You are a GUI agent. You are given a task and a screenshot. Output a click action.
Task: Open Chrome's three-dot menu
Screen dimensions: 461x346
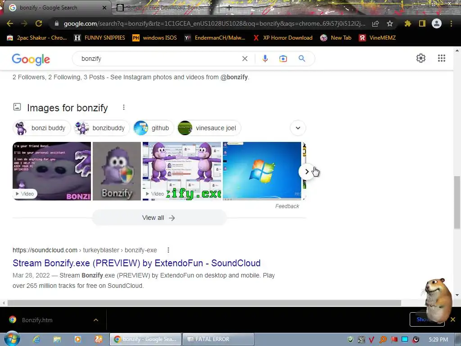pos(451,23)
